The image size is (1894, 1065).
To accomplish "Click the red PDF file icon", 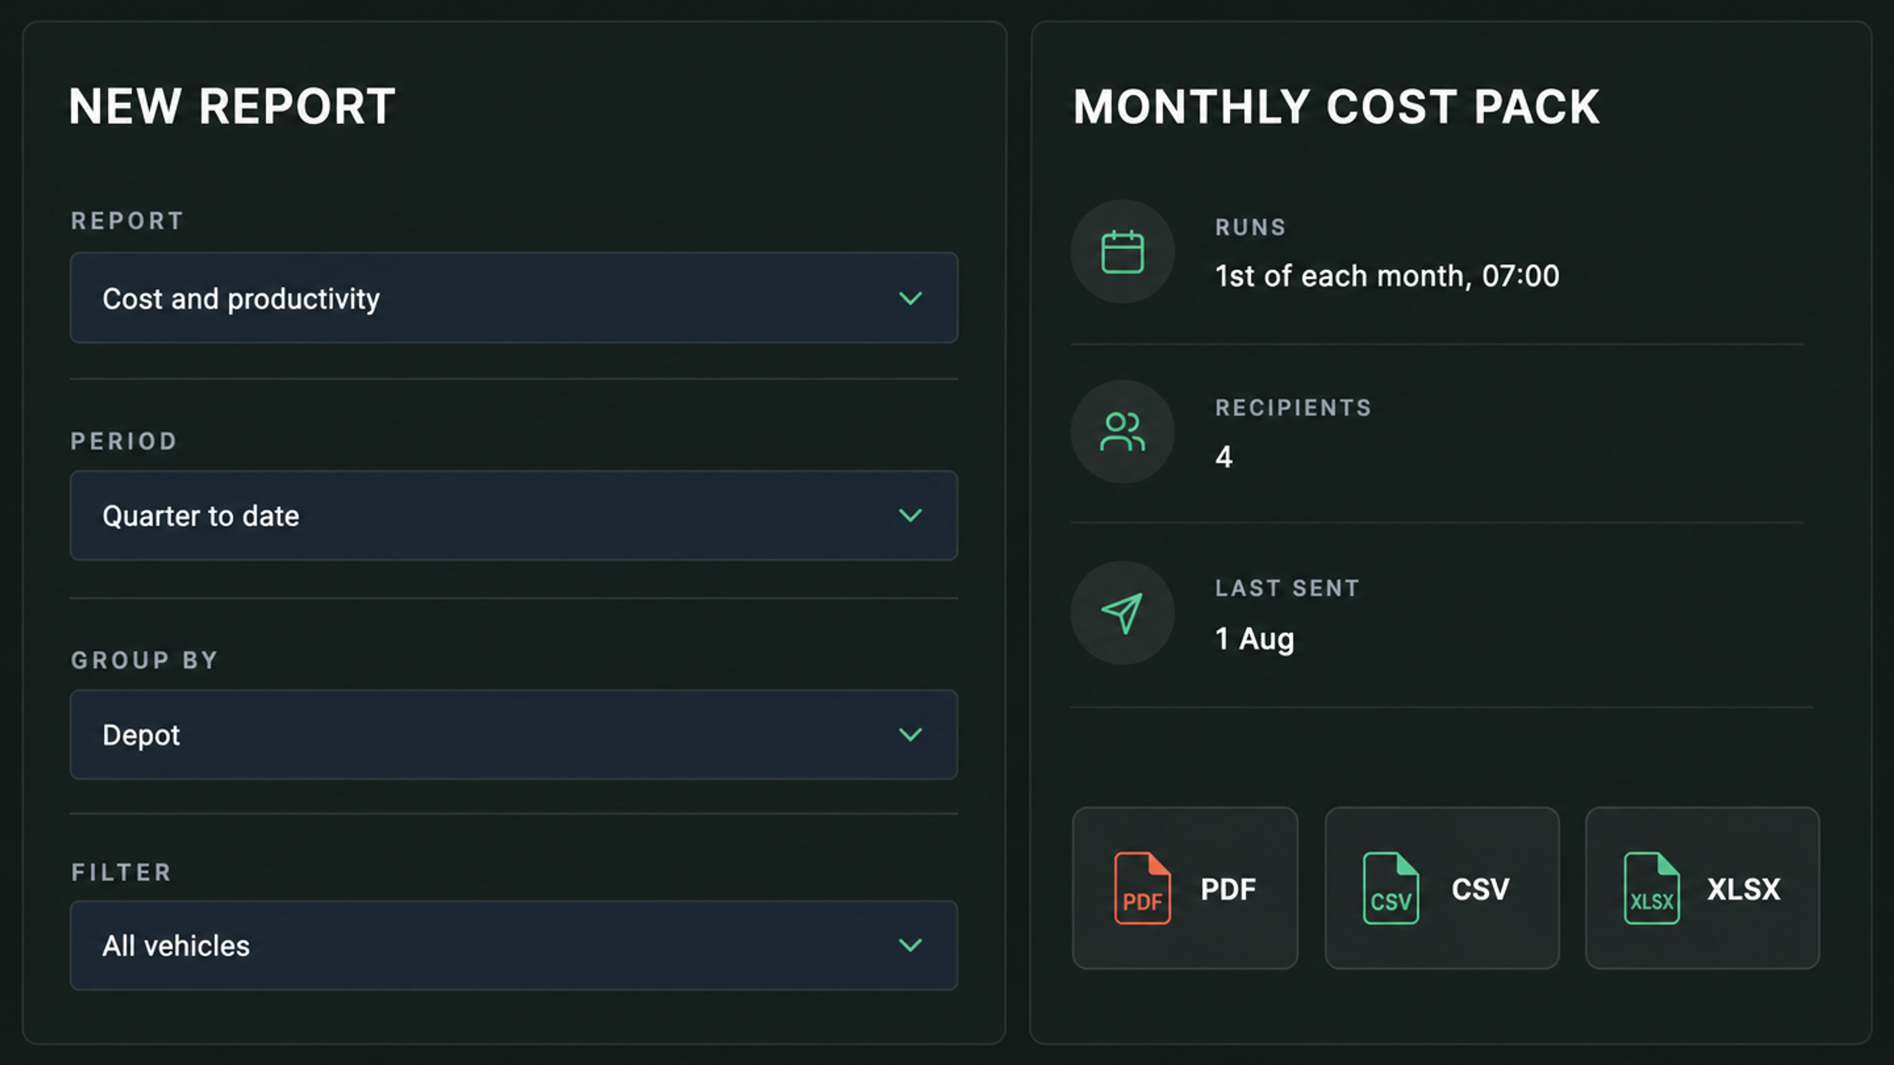I will coord(1142,888).
